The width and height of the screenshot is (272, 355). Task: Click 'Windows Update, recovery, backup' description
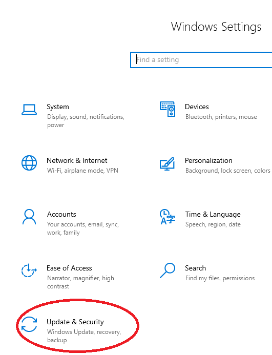point(84,336)
